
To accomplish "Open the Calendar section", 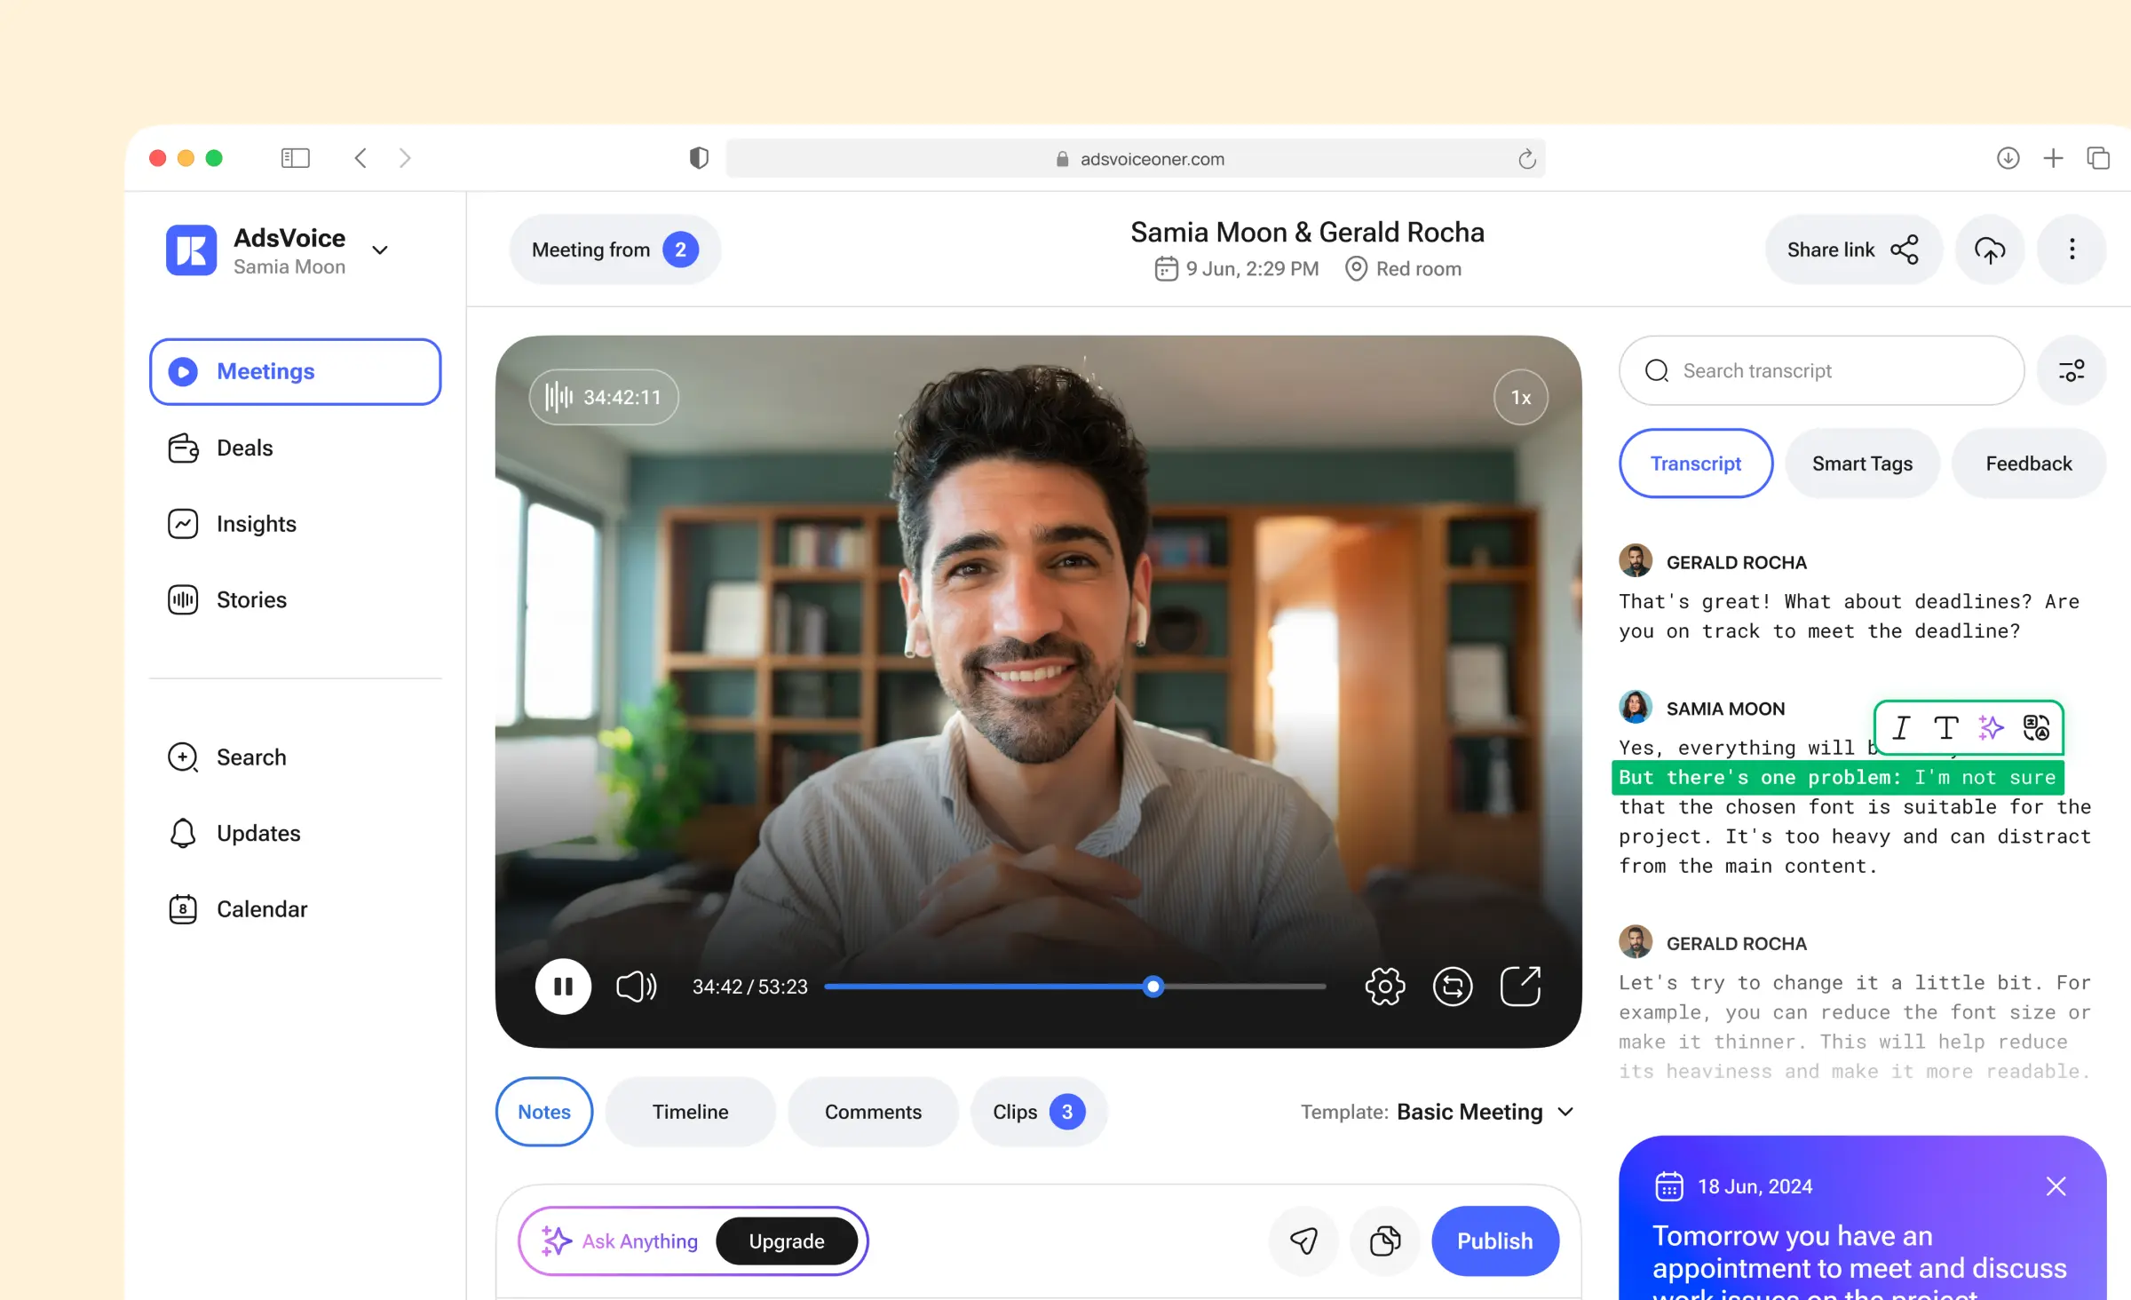I will [x=261, y=908].
